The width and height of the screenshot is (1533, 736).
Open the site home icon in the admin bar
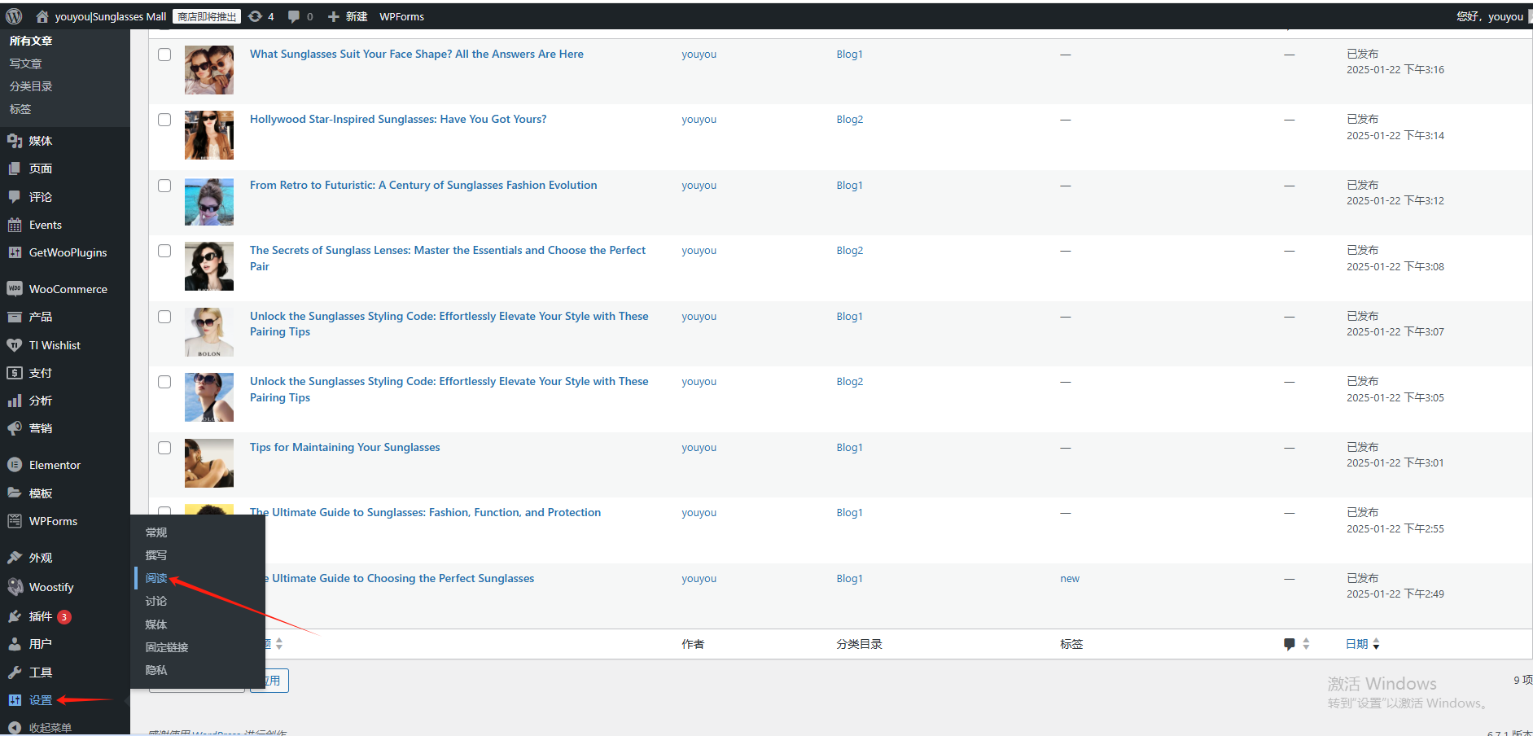point(42,16)
